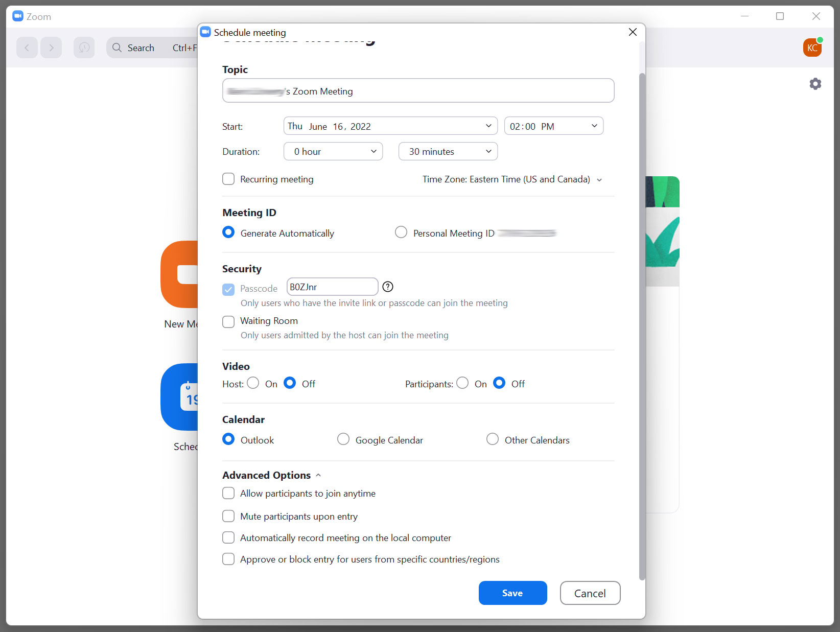840x632 pixels.
Task: Open the Time Zone dropdown
Action: click(512, 179)
